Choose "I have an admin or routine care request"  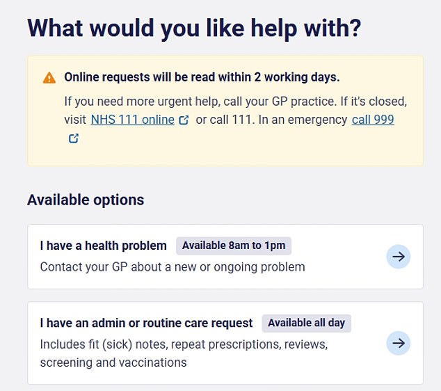click(x=146, y=323)
